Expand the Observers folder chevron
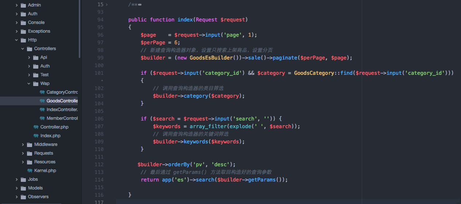This screenshot has width=461, height=204. [x=16, y=197]
